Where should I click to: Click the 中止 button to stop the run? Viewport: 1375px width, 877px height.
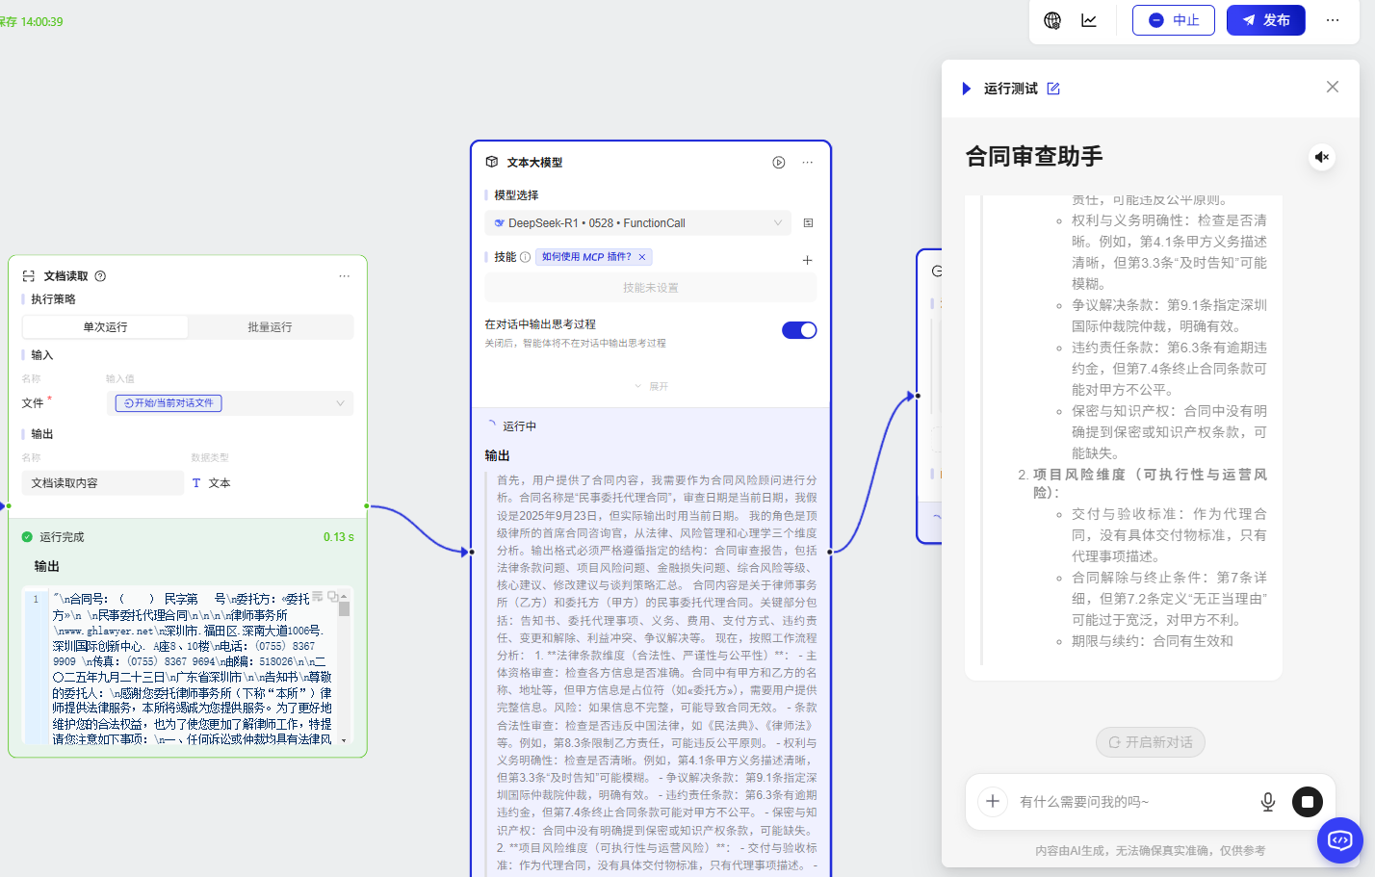pos(1173,20)
